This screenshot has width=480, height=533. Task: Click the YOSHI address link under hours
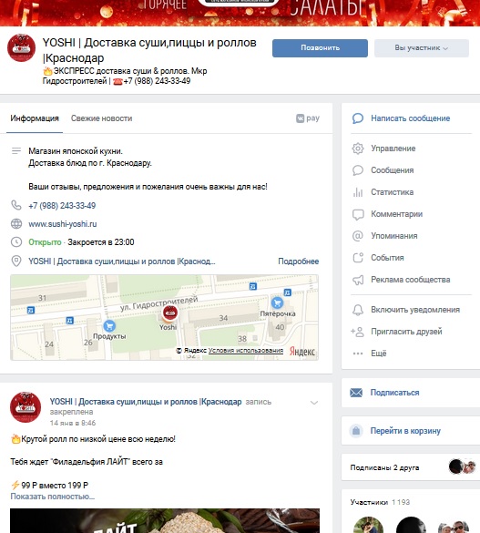pyautogui.click(x=122, y=261)
